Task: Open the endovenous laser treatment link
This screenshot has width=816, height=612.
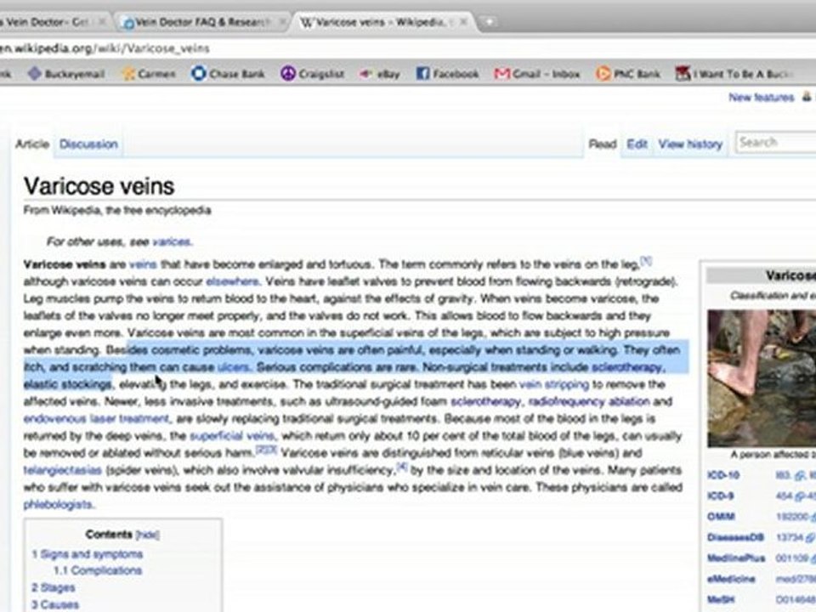Action: (96, 419)
